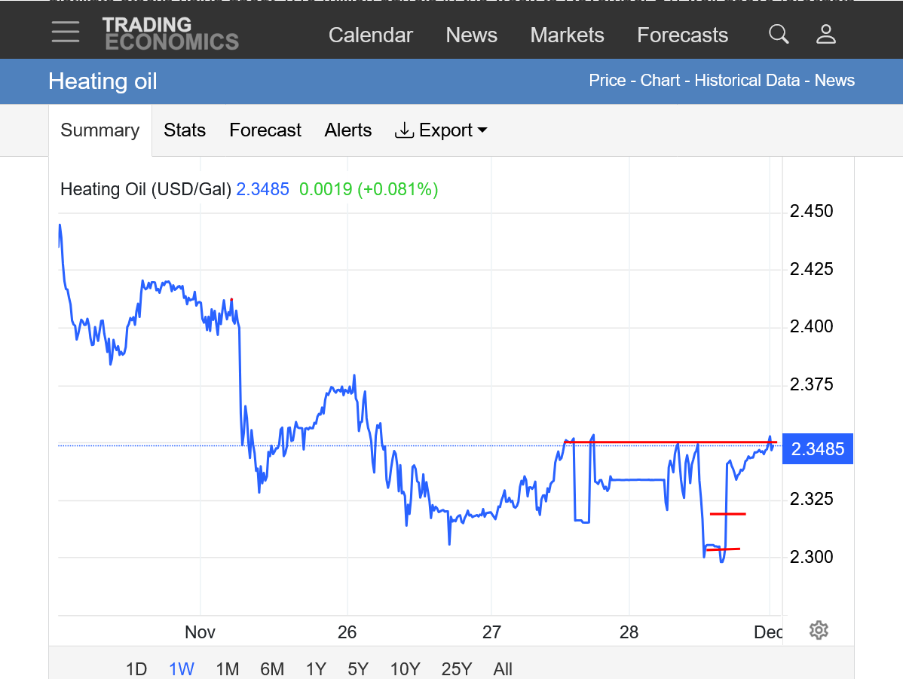Select the 1M time range
The image size is (903, 679).
point(227,668)
